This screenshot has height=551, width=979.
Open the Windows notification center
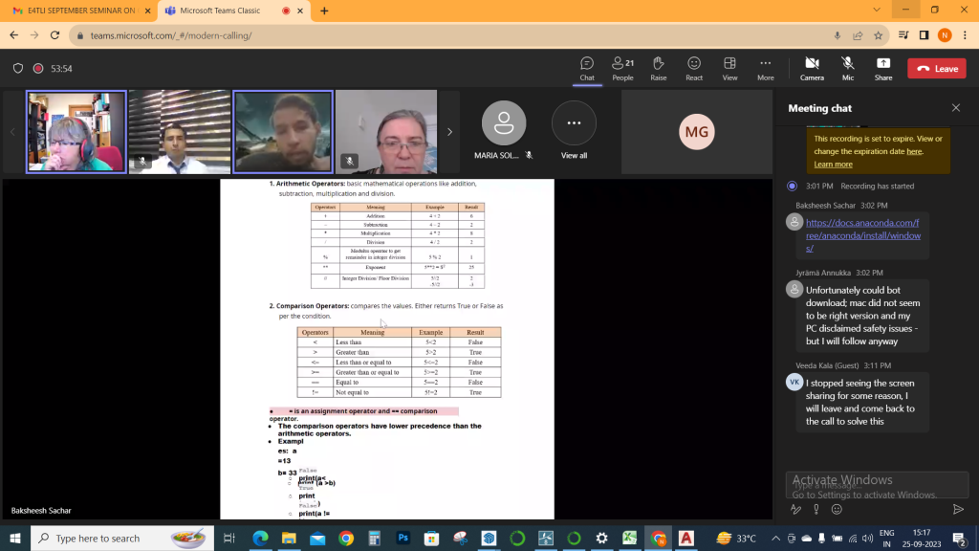[956, 539]
